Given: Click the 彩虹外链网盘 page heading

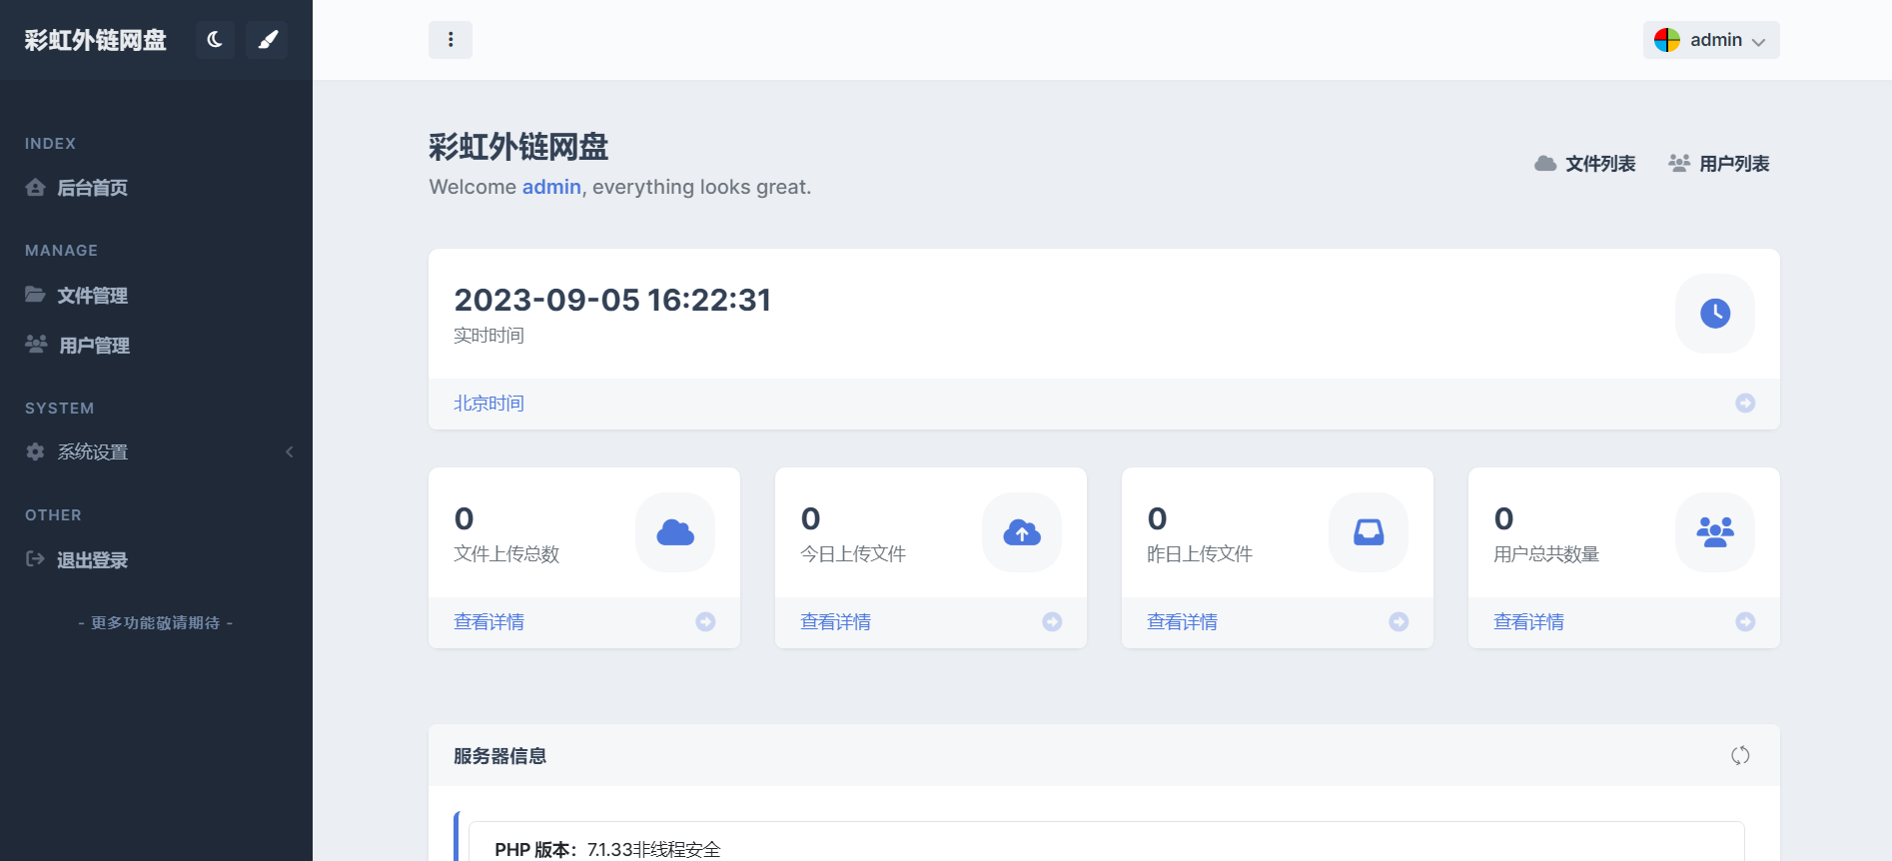Looking at the screenshot, I should 518,147.
